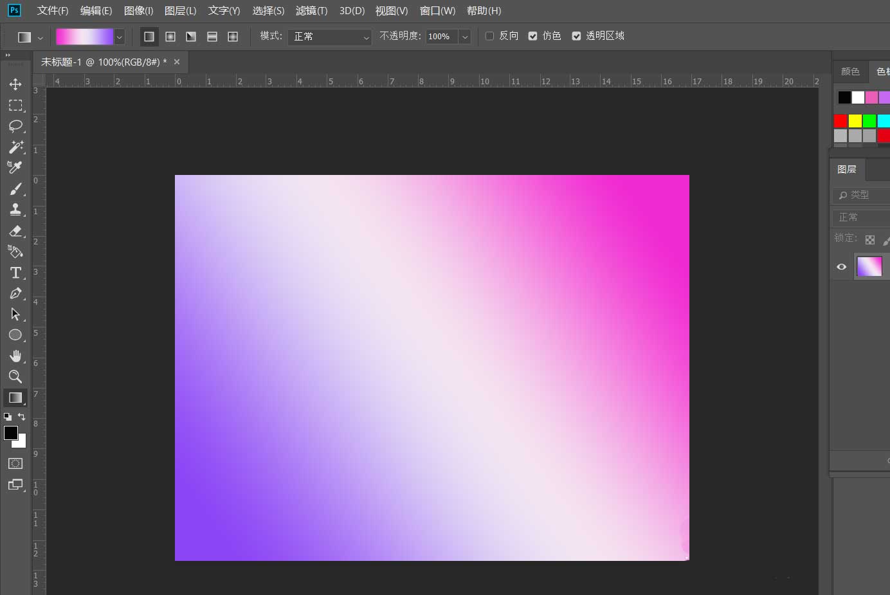The height and width of the screenshot is (595, 890).
Task: Expand the collapsed toolbox double arrow
Action: pyautogui.click(x=8, y=55)
